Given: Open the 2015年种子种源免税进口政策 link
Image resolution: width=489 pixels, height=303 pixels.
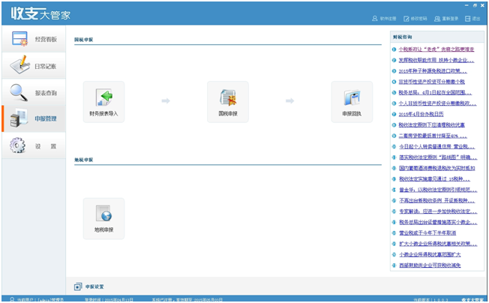Looking at the screenshot, I should click(433, 70).
